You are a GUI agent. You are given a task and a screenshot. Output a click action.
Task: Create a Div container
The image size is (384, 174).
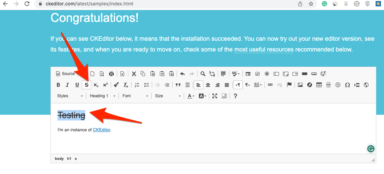187,85
